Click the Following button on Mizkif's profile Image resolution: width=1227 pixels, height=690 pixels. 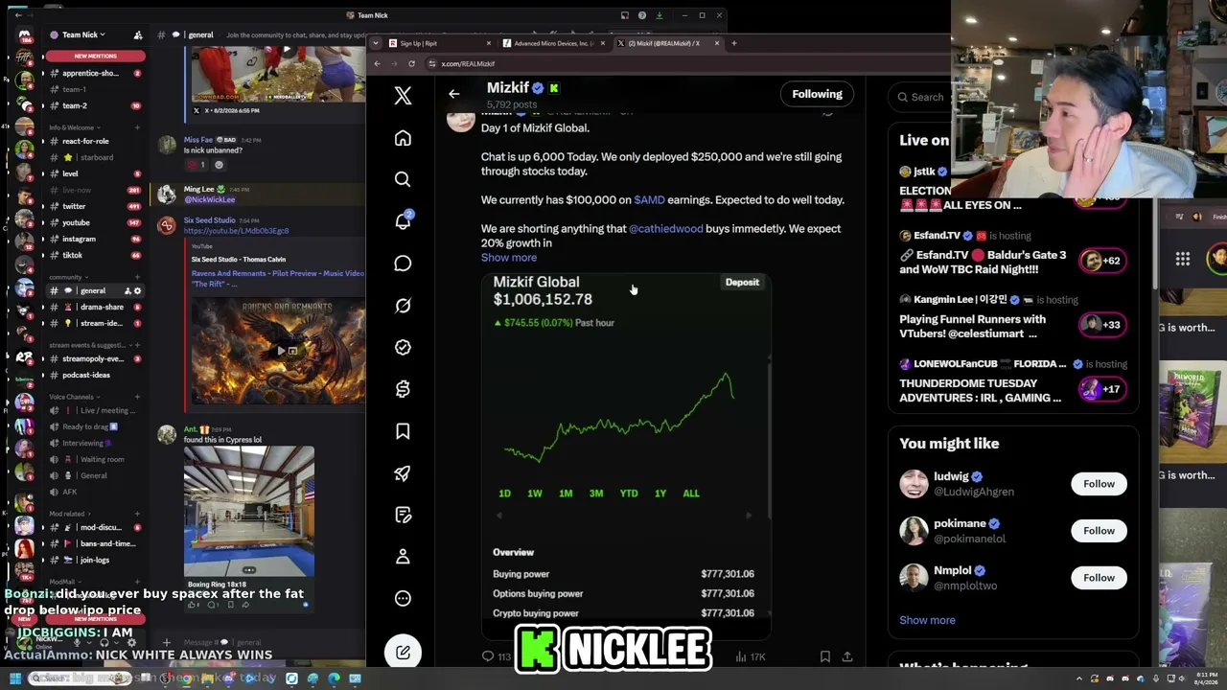817,94
